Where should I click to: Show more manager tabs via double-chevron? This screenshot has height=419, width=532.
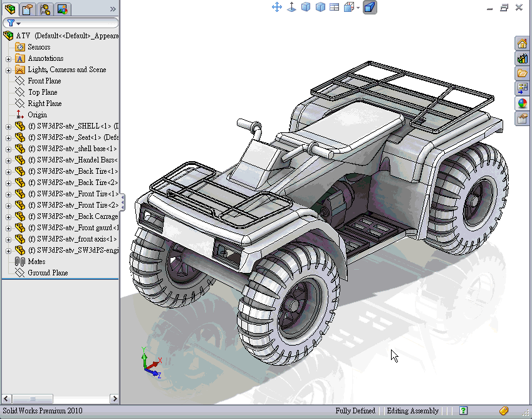tap(113, 9)
